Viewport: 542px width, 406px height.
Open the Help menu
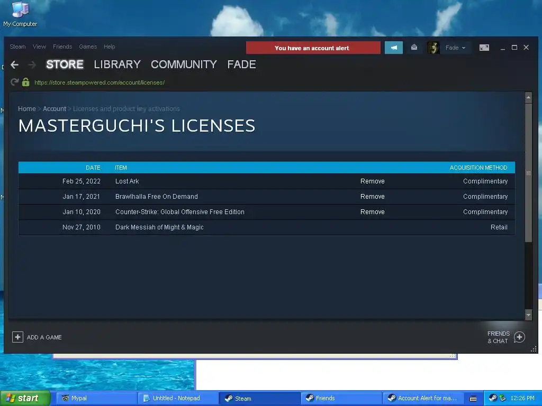pos(109,47)
